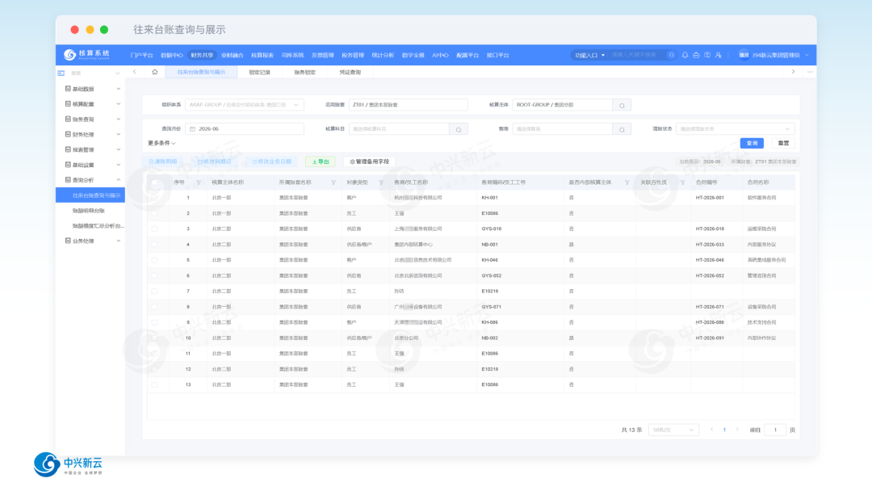The height and width of the screenshot is (491, 872).
Task: Click the home icon in the tab bar
Action: coord(154,72)
